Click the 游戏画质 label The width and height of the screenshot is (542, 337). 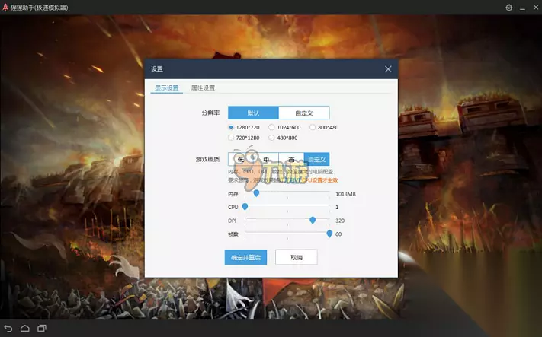click(208, 159)
